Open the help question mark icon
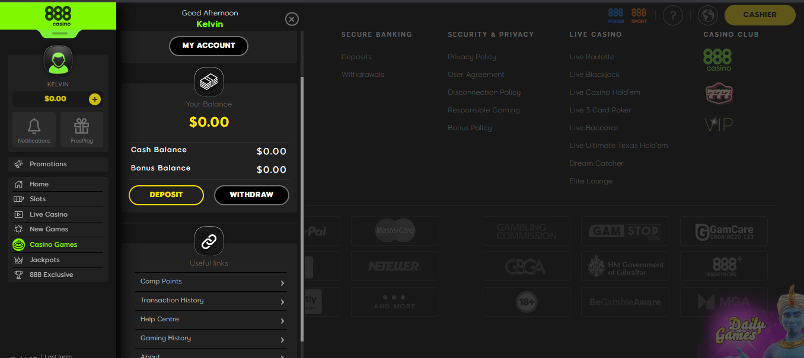804x358 pixels. 673,15
